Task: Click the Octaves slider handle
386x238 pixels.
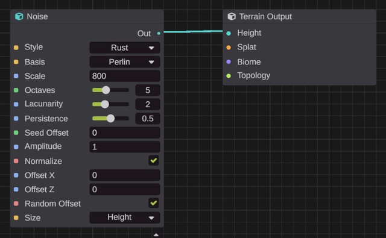Action: [106, 90]
